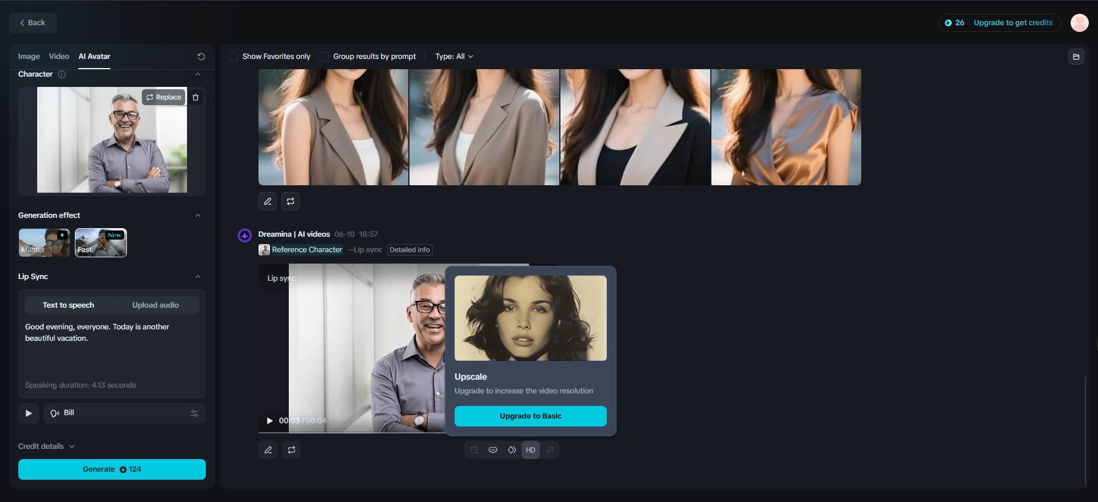This screenshot has height=502, width=1098.
Task: Switch to the Video tab
Action: (59, 57)
